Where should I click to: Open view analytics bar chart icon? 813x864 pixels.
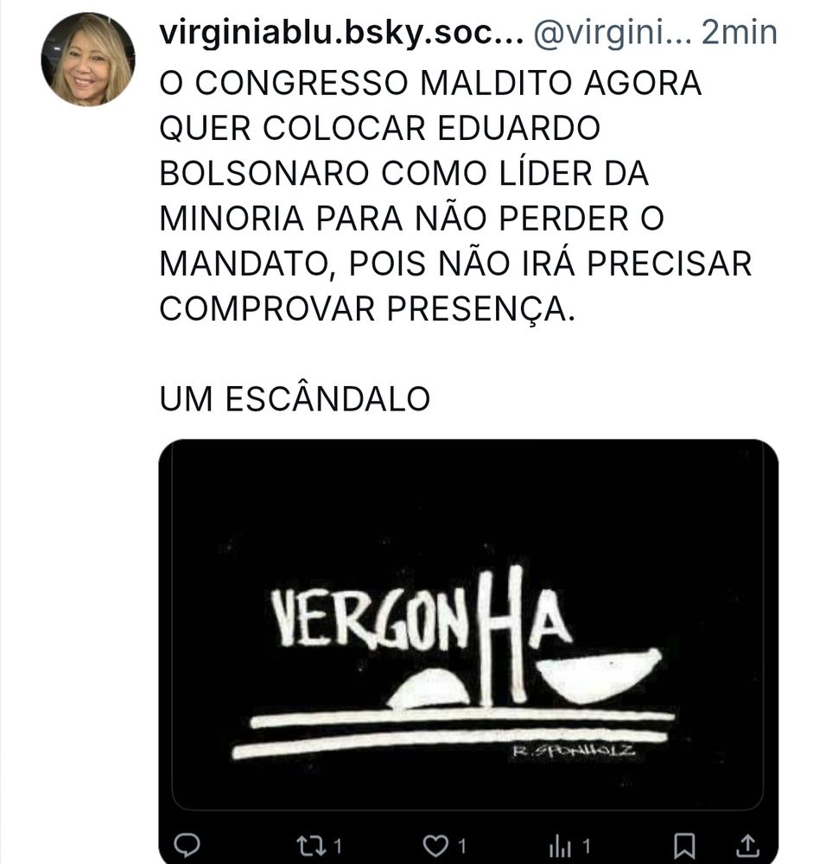point(560,846)
